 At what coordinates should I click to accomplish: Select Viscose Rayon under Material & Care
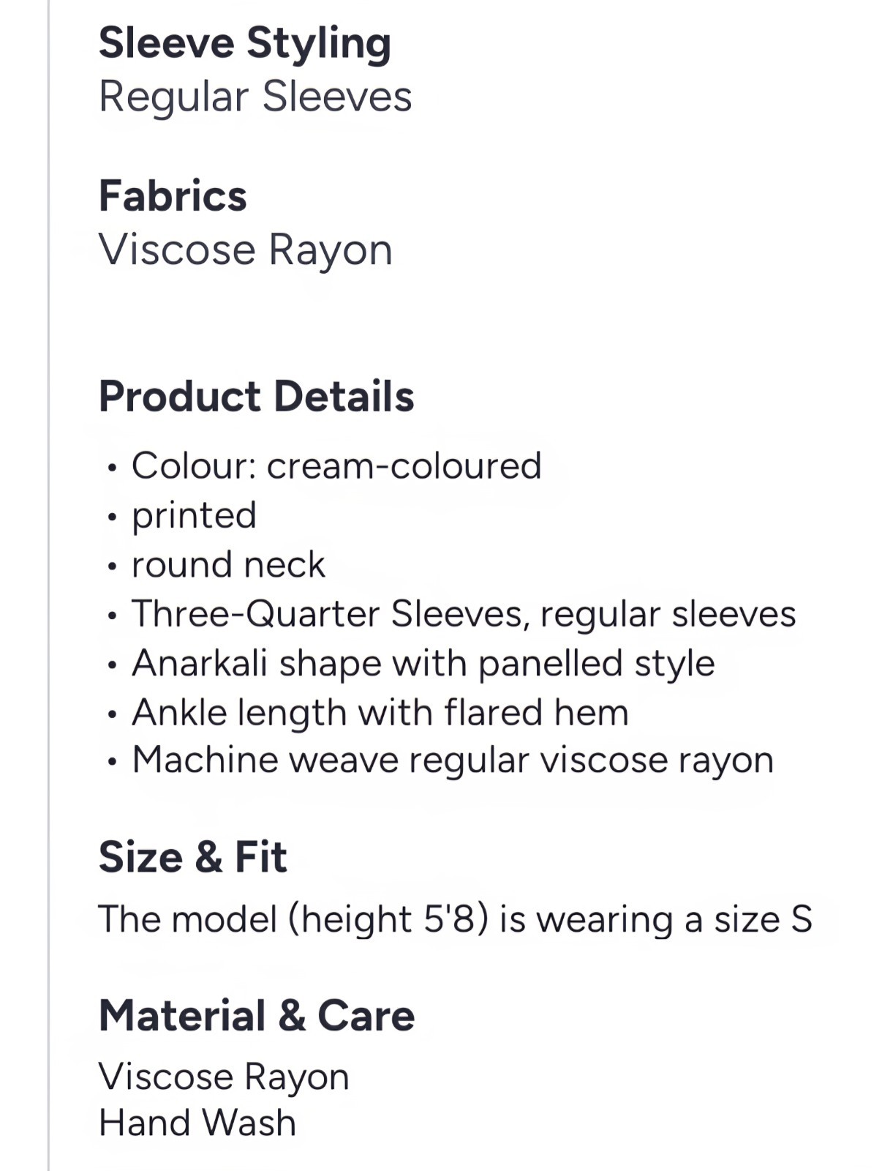coord(224,1077)
